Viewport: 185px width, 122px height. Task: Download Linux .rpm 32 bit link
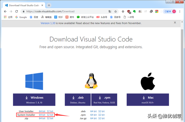click(101, 115)
